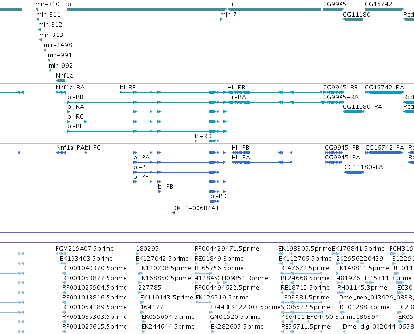Select the EK193403.5prime EST label
414x334 pixels.
tap(86, 259)
